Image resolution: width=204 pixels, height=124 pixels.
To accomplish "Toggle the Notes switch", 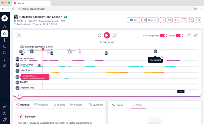I will click(x=179, y=36).
